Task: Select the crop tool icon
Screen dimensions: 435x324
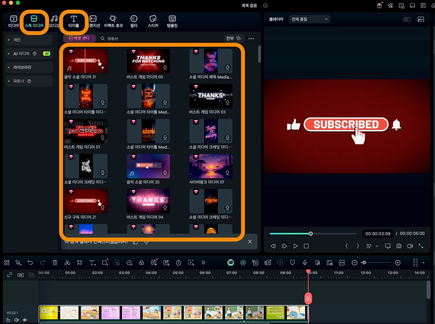Action: [79, 262]
